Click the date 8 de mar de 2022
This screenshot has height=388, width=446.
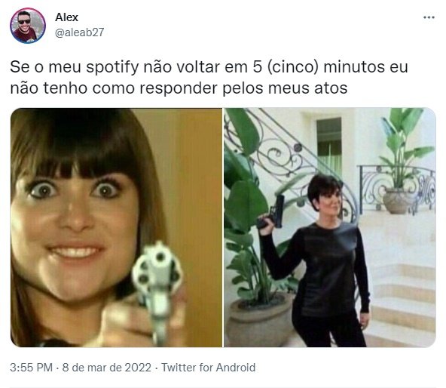click(107, 367)
